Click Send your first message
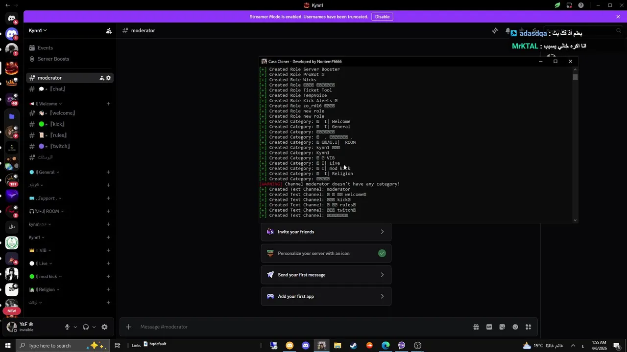Viewport: 627px width, 352px height. coord(326,275)
